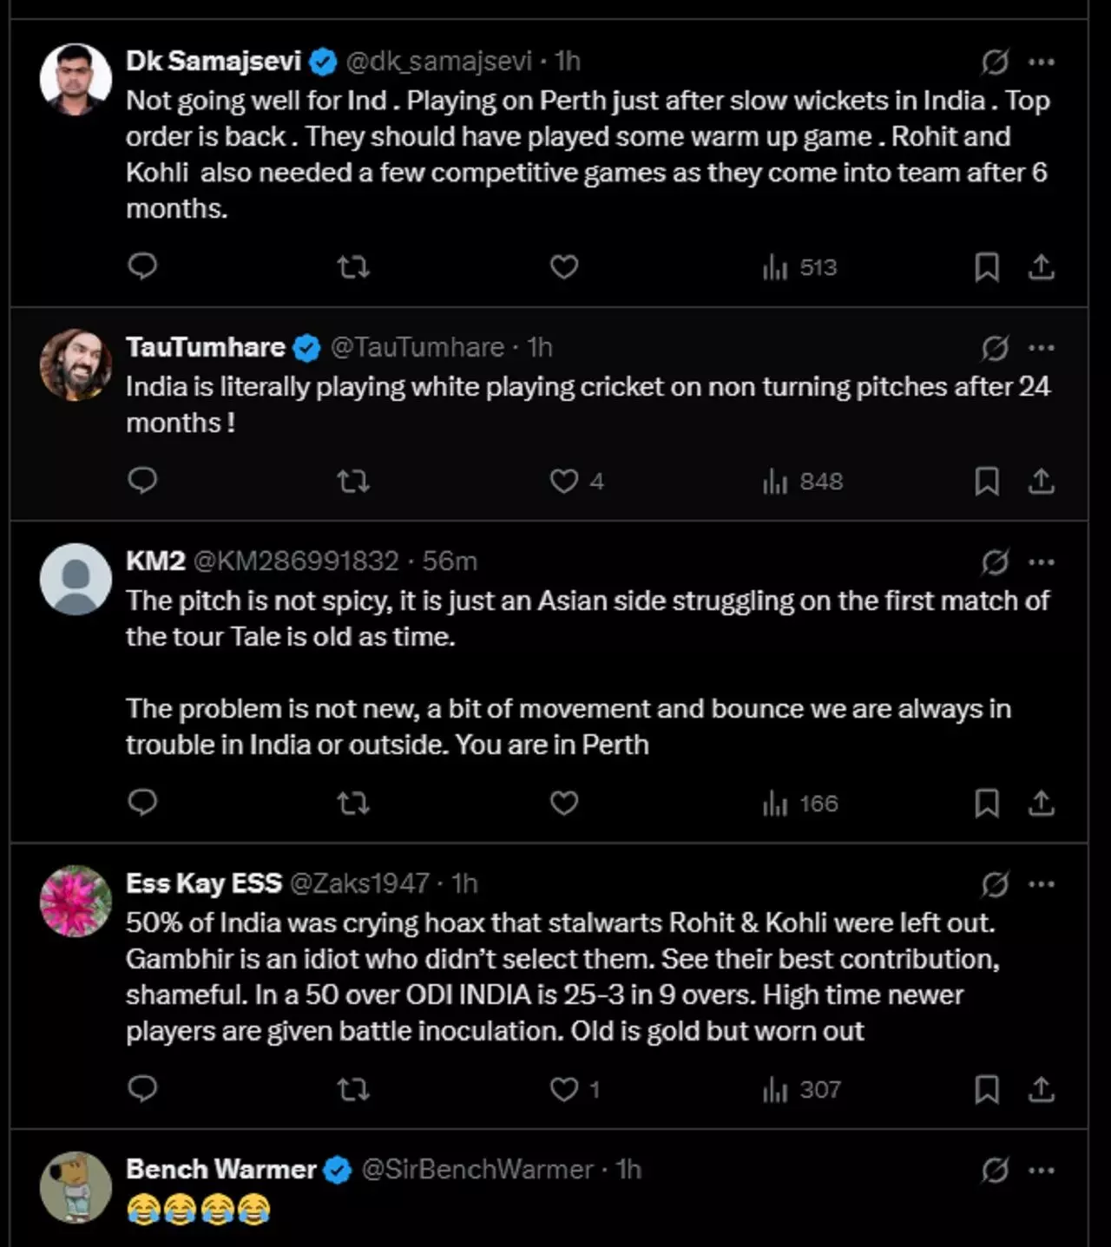Bookmark TauTumhare's tweet
The height and width of the screenshot is (1247, 1111).
point(987,481)
